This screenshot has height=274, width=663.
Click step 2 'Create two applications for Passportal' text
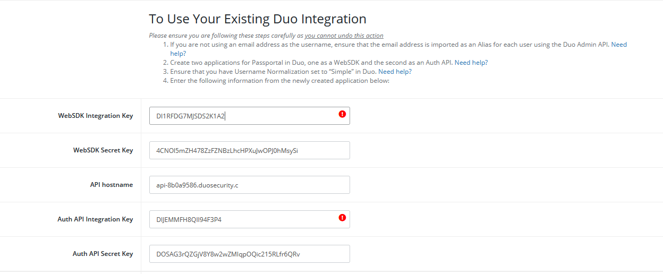(x=311, y=63)
